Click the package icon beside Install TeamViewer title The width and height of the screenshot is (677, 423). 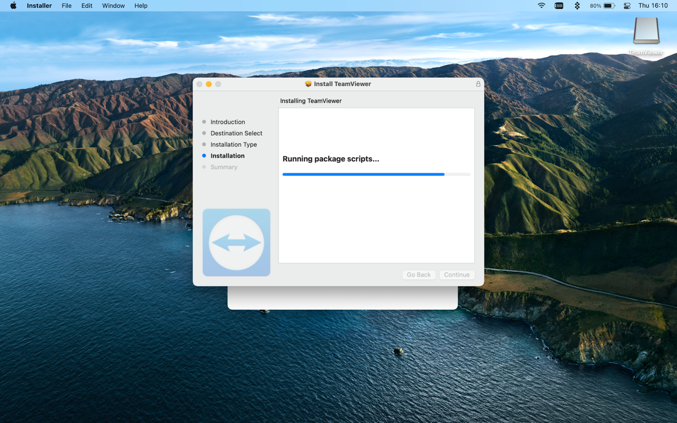point(308,84)
